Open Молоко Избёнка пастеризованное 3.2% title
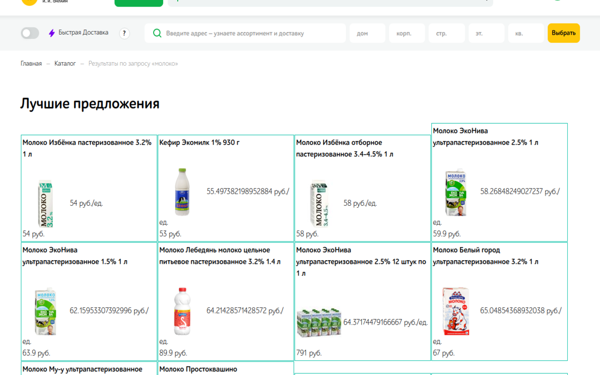600x375 pixels. (87, 148)
